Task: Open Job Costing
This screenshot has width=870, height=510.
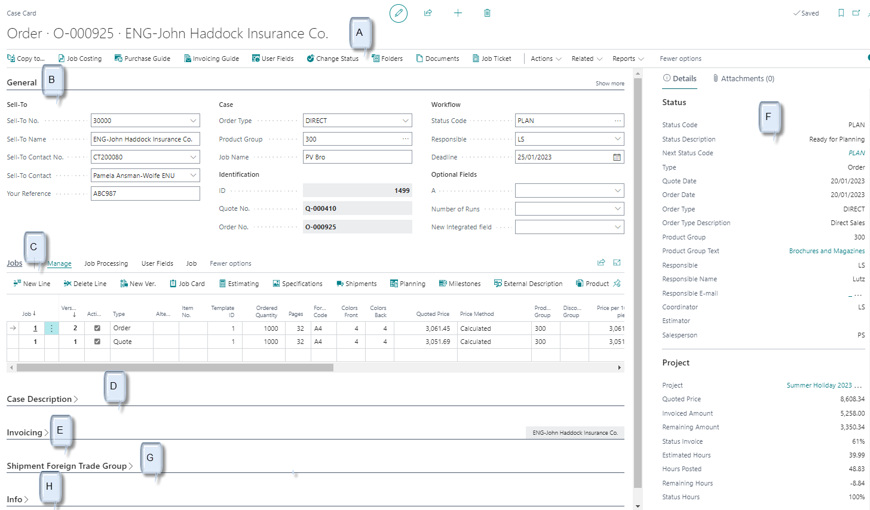Action: tap(79, 59)
